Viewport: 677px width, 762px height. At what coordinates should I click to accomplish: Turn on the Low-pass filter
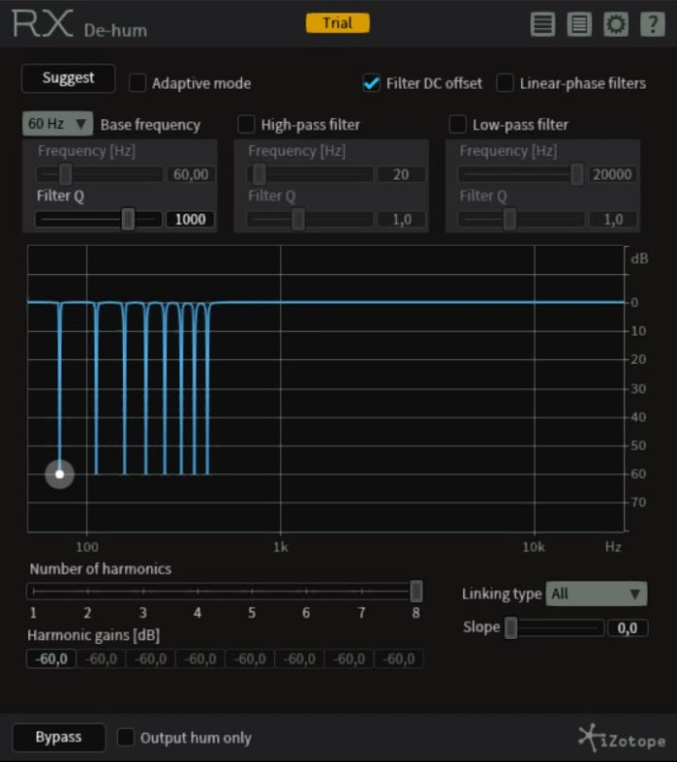click(458, 124)
